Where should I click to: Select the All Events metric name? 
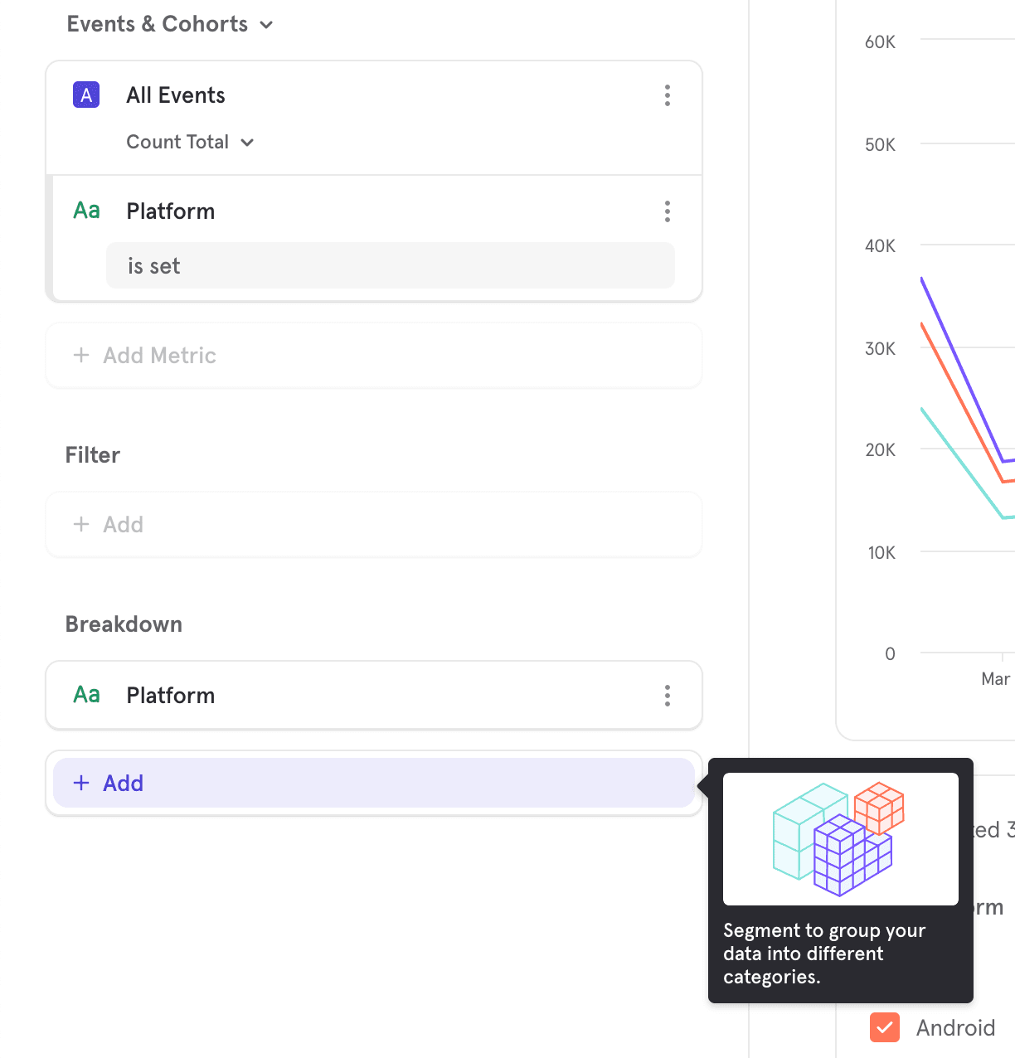point(176,95)
